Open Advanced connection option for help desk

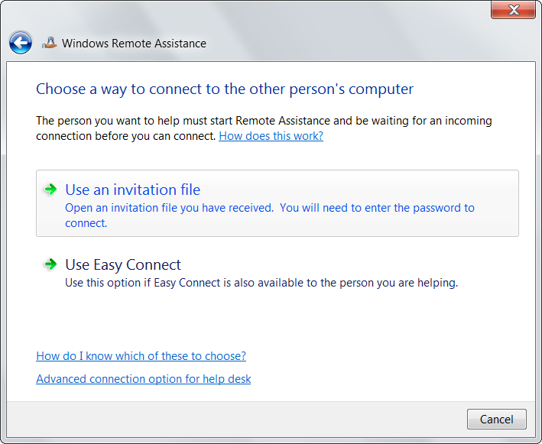143,379
